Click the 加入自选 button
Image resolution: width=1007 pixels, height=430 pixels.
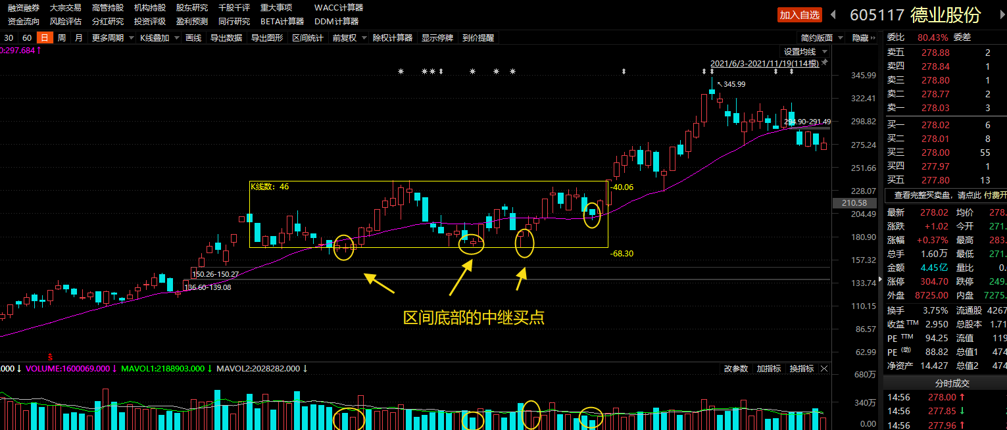click(x=800, y=14)
